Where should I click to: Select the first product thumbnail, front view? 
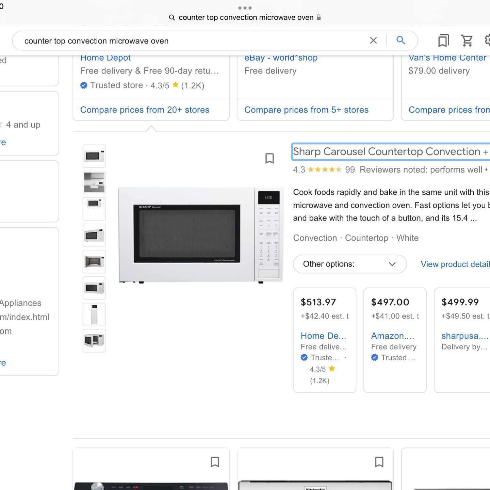point(94,156)
